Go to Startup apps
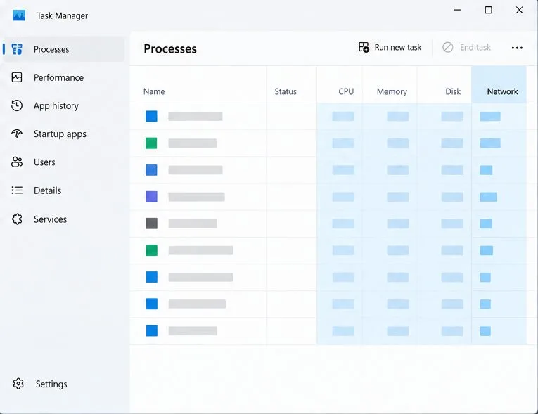The image size is (538, 414). [64, 134]
